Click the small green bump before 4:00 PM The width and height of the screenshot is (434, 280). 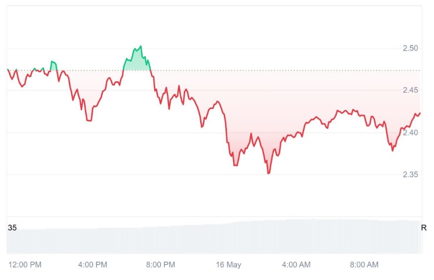coord(53,62)
